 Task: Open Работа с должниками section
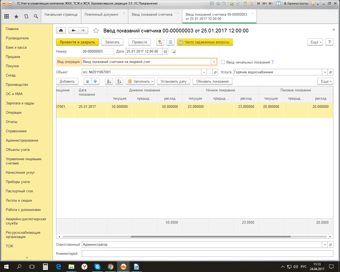pyautogui.click(x=23, y=210)
